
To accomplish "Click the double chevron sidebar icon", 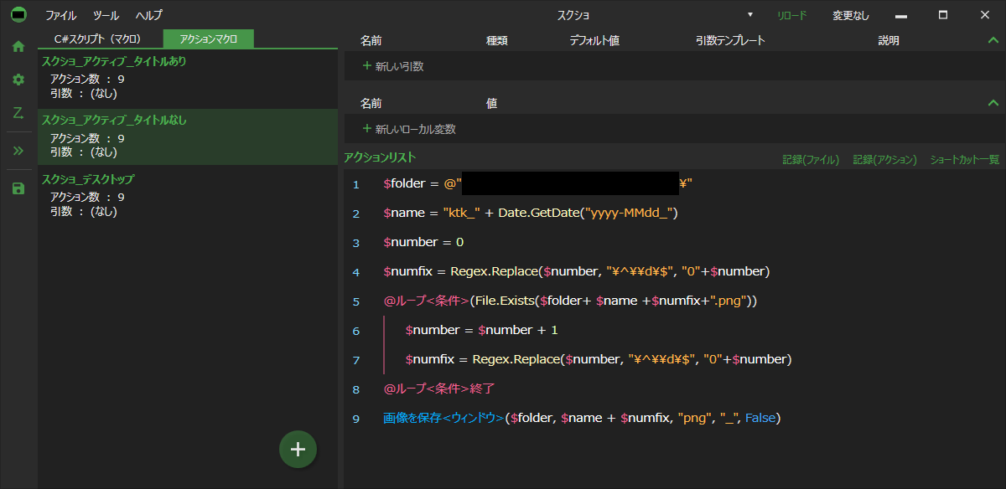I will click(18, 151).
